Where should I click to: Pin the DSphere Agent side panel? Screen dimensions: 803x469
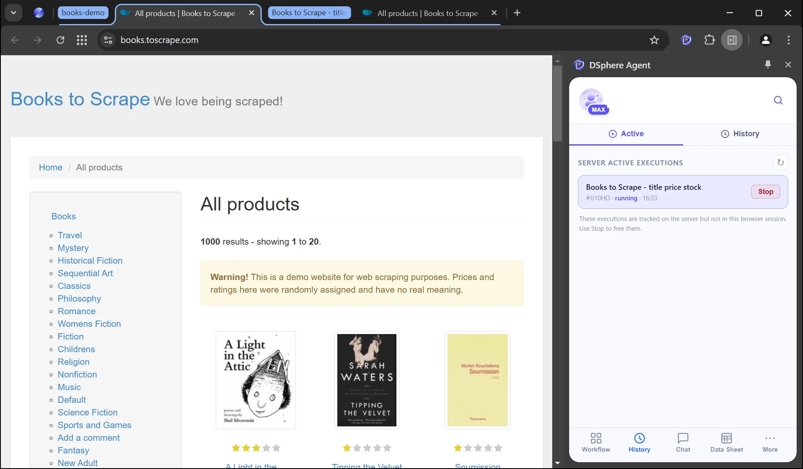tap(768, 65)
